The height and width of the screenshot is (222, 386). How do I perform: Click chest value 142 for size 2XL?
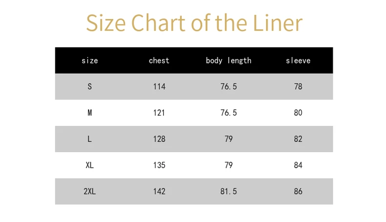click(159, 191)
